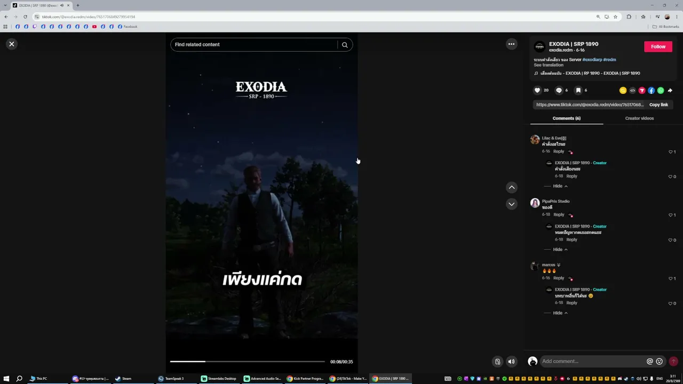The image size is (683, 384).
Task: Save video with the bookmark icon
Action: click(578, 90)
